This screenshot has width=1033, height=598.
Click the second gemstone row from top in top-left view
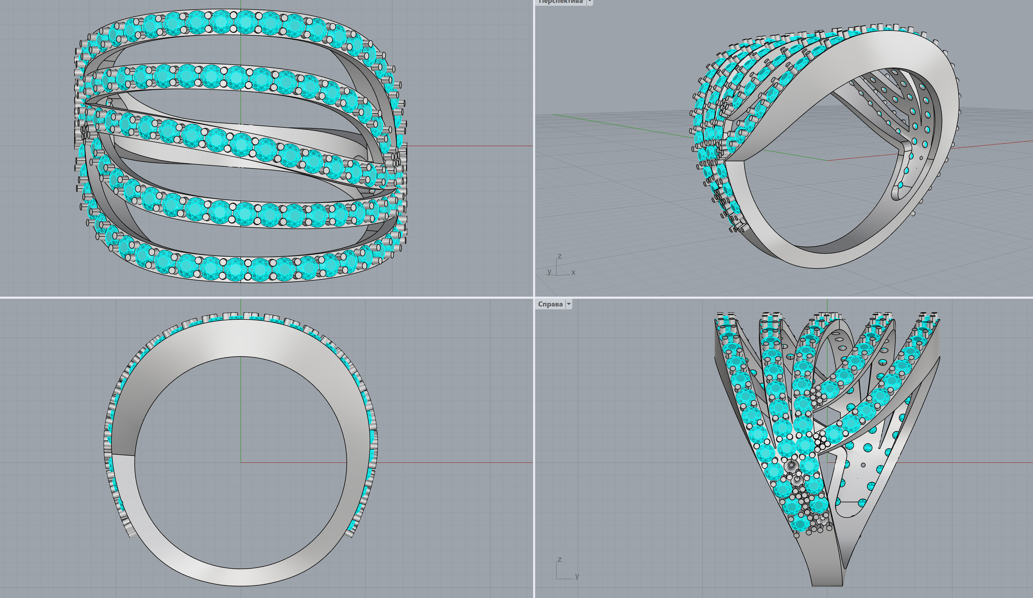click(x=236, y=77)
